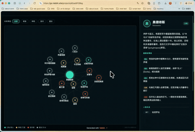Select the 全部 relationship filter
The image size is (195, 132).
(16, 21)
